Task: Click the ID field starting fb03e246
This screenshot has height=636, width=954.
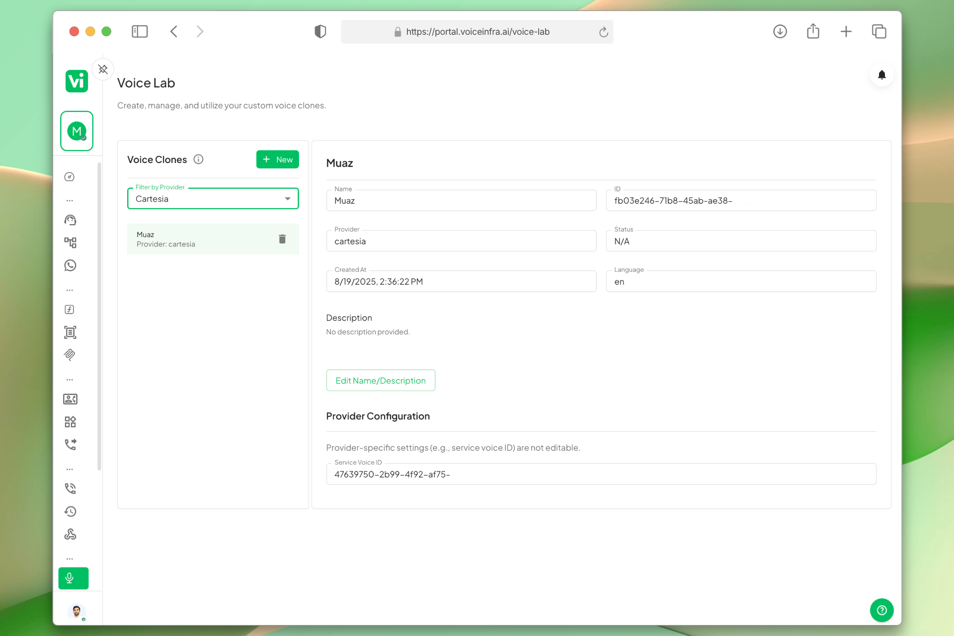Action: click(x=741, y=200)
